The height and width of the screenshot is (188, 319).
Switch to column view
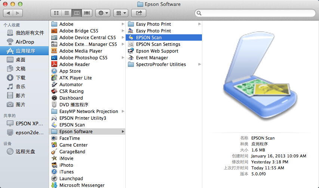coord(77,13)
